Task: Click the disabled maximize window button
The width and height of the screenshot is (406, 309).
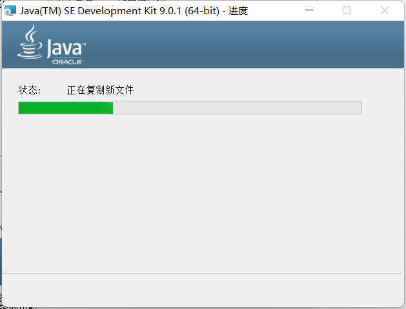Action: 347,10
